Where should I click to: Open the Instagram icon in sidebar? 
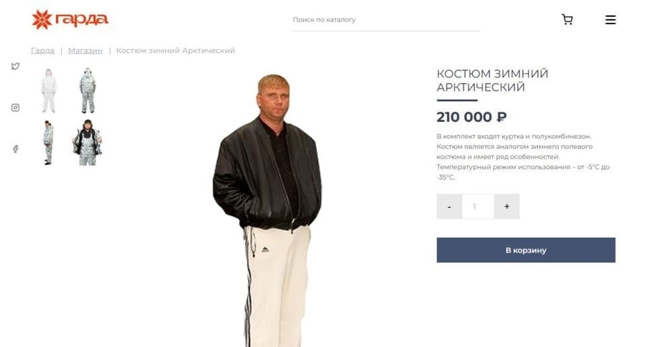click(15, 108)
